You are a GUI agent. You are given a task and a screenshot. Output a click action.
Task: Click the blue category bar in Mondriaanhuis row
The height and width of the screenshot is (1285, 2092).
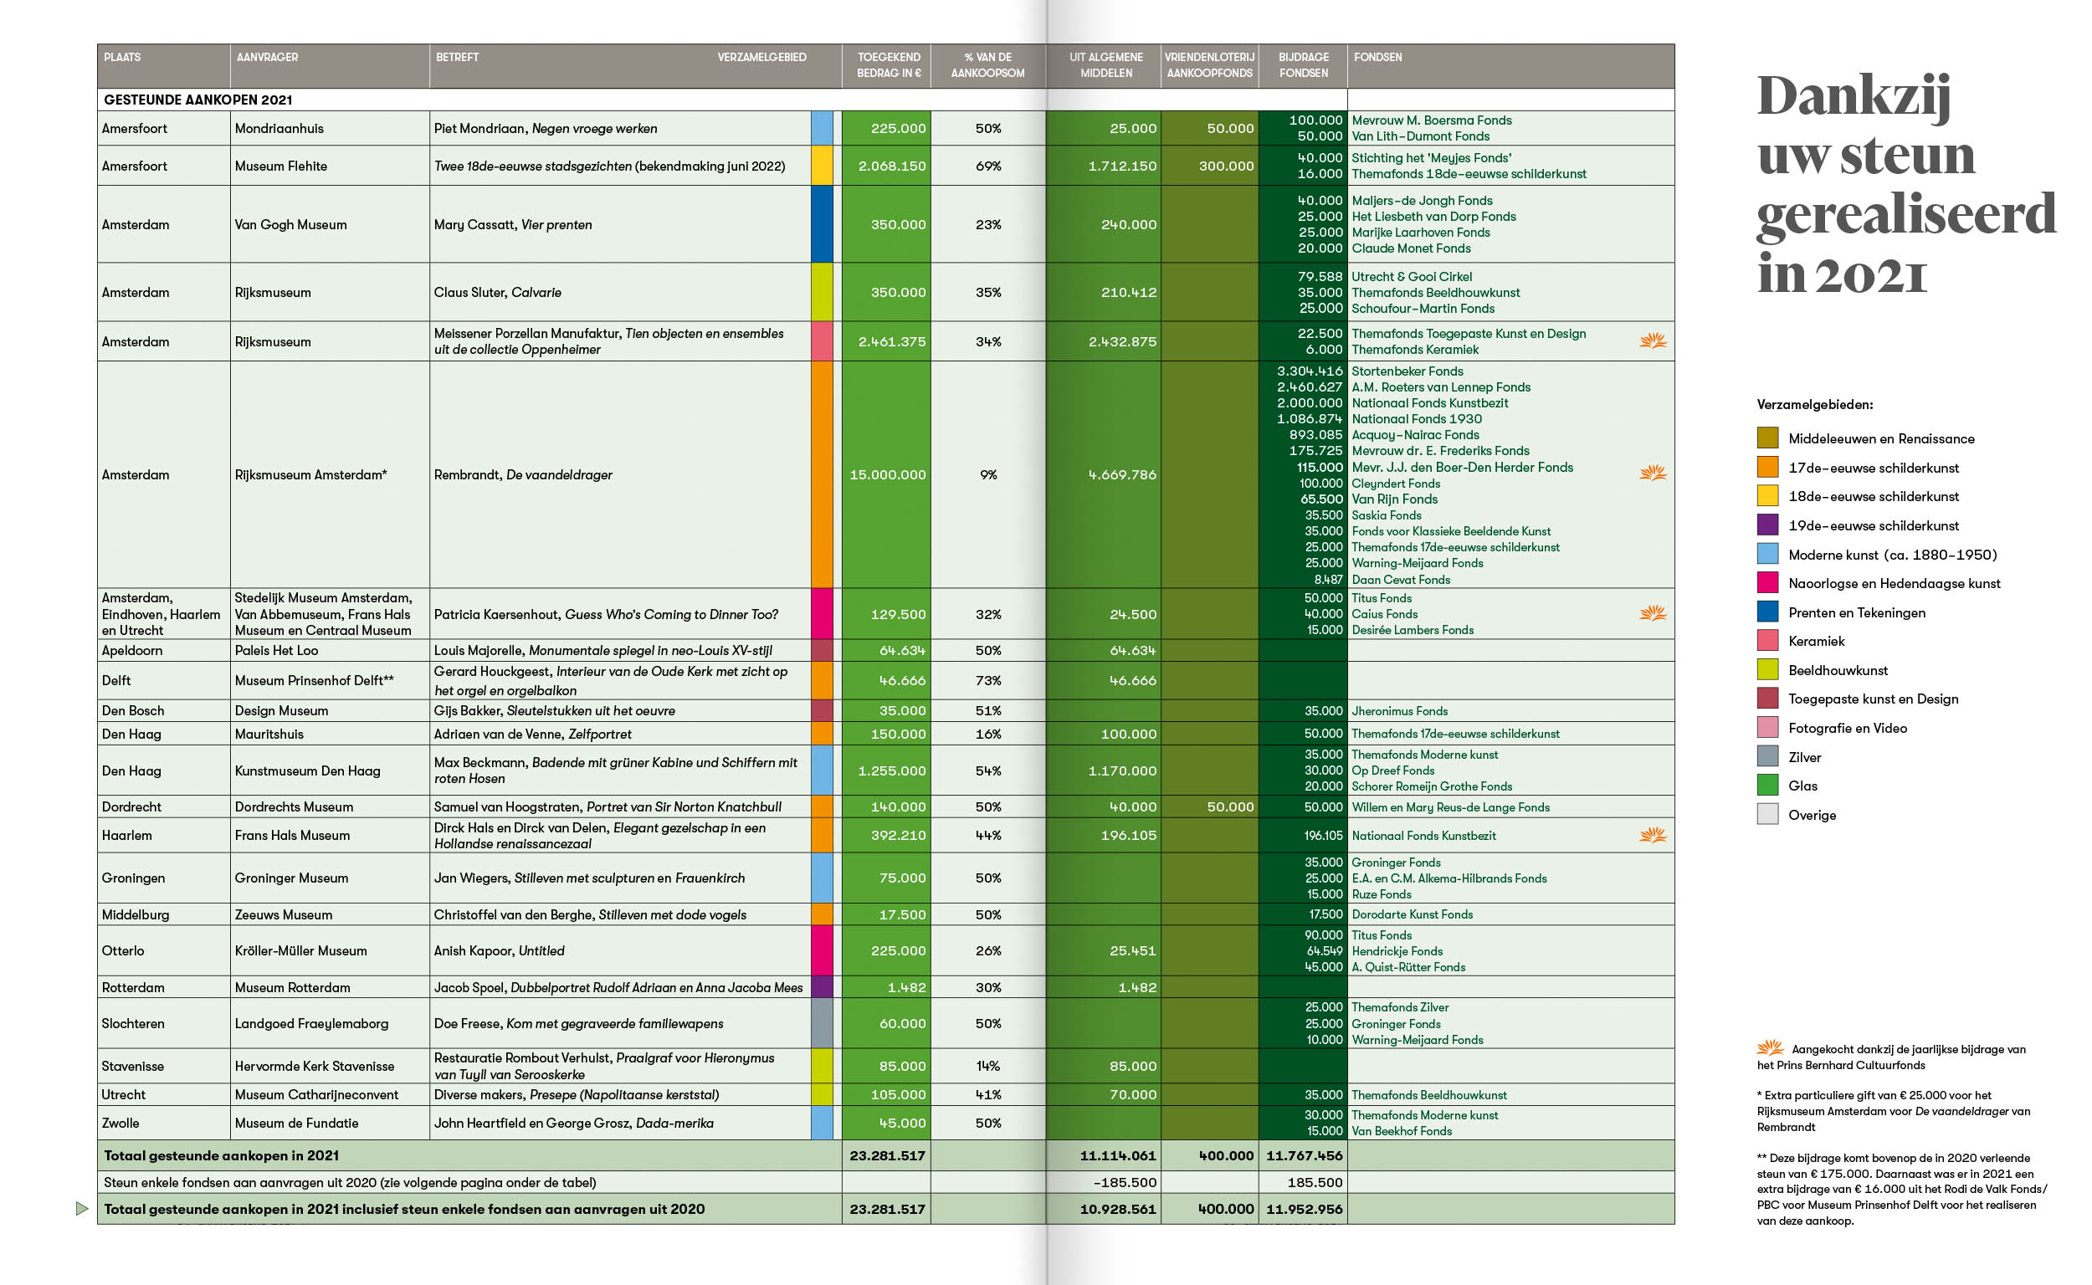[822, 128]
